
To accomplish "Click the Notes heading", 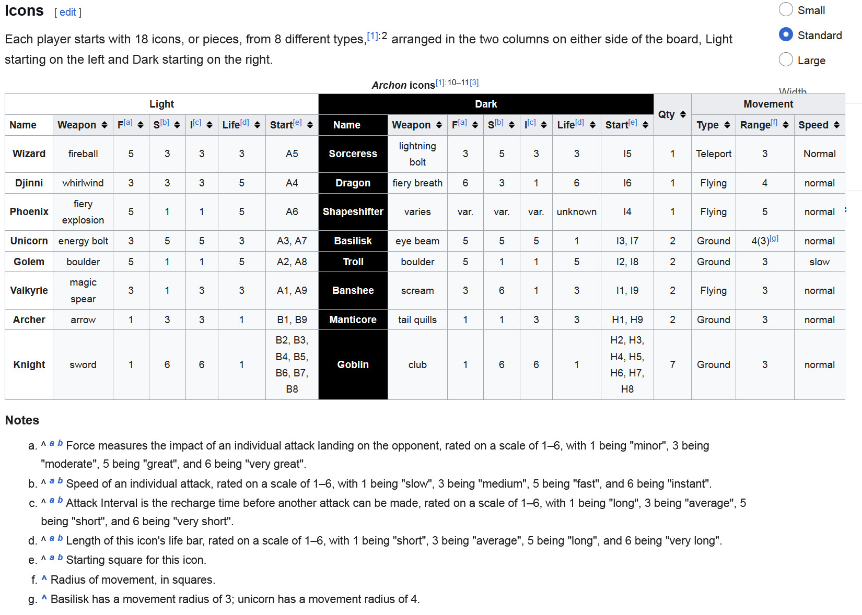I will (x=22, y=420).
